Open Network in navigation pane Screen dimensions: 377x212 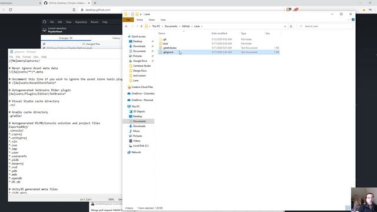click(x=136, y=153)
